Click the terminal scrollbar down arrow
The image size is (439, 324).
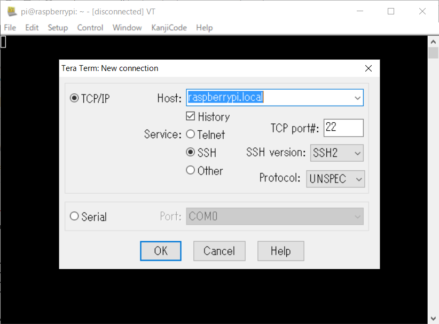(x=434, y=319)
